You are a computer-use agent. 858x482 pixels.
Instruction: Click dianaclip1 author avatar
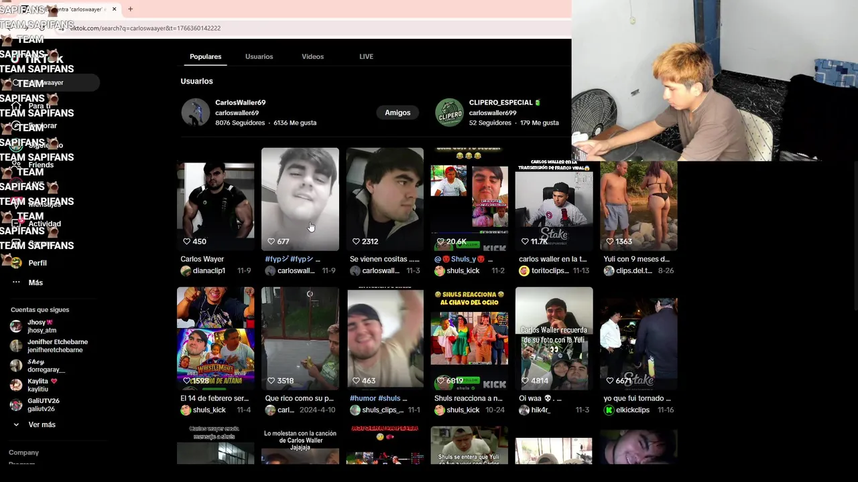click(186, 270)
